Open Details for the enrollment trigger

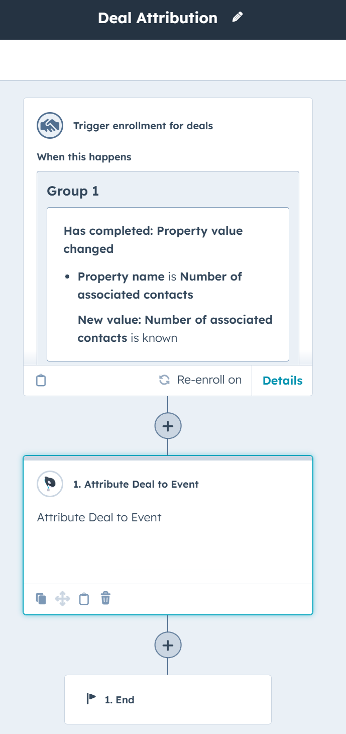[282, 380]
